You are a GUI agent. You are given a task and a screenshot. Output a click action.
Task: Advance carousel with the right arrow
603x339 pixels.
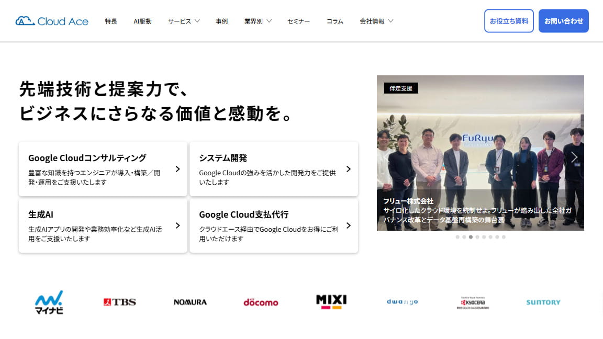574,157
